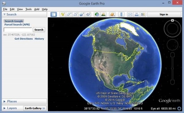Screen dimensions: 184x113
Task: Open the Add menu
Action: pyautogui.click(x=37, y=9)
